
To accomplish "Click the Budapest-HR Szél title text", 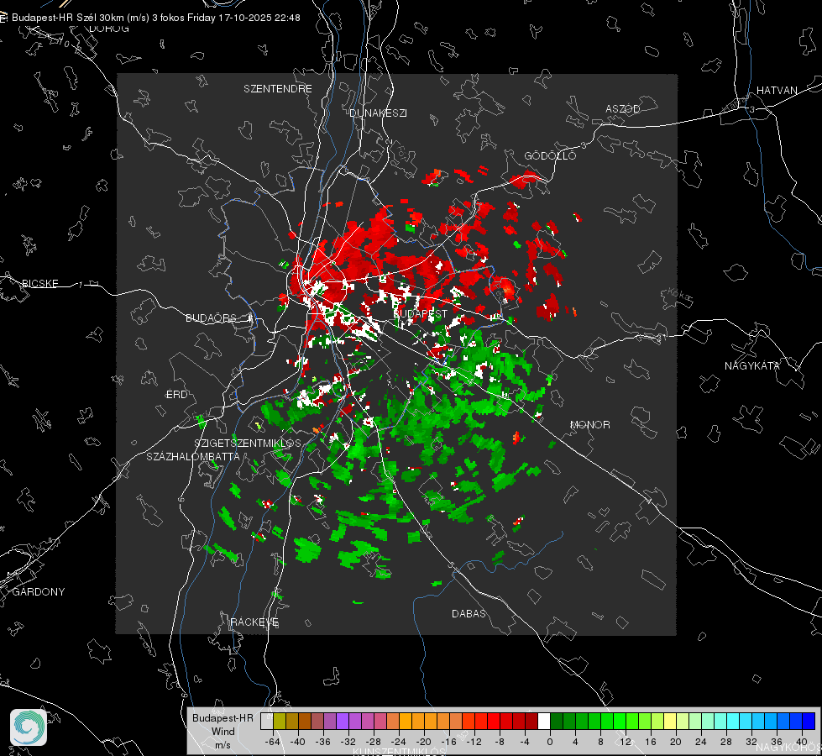I will (155, 18).
